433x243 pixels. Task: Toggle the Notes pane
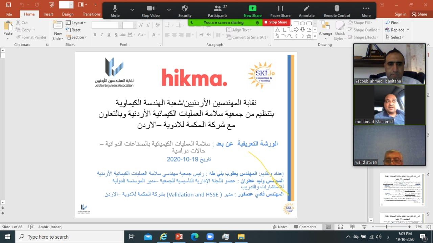[280, 227]
